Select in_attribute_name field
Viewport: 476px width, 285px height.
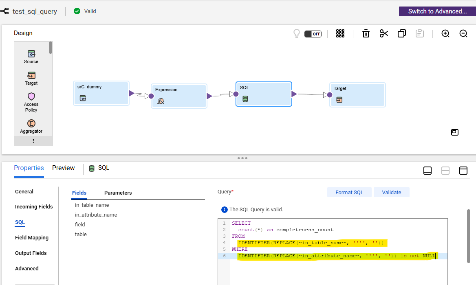point(96,215)
